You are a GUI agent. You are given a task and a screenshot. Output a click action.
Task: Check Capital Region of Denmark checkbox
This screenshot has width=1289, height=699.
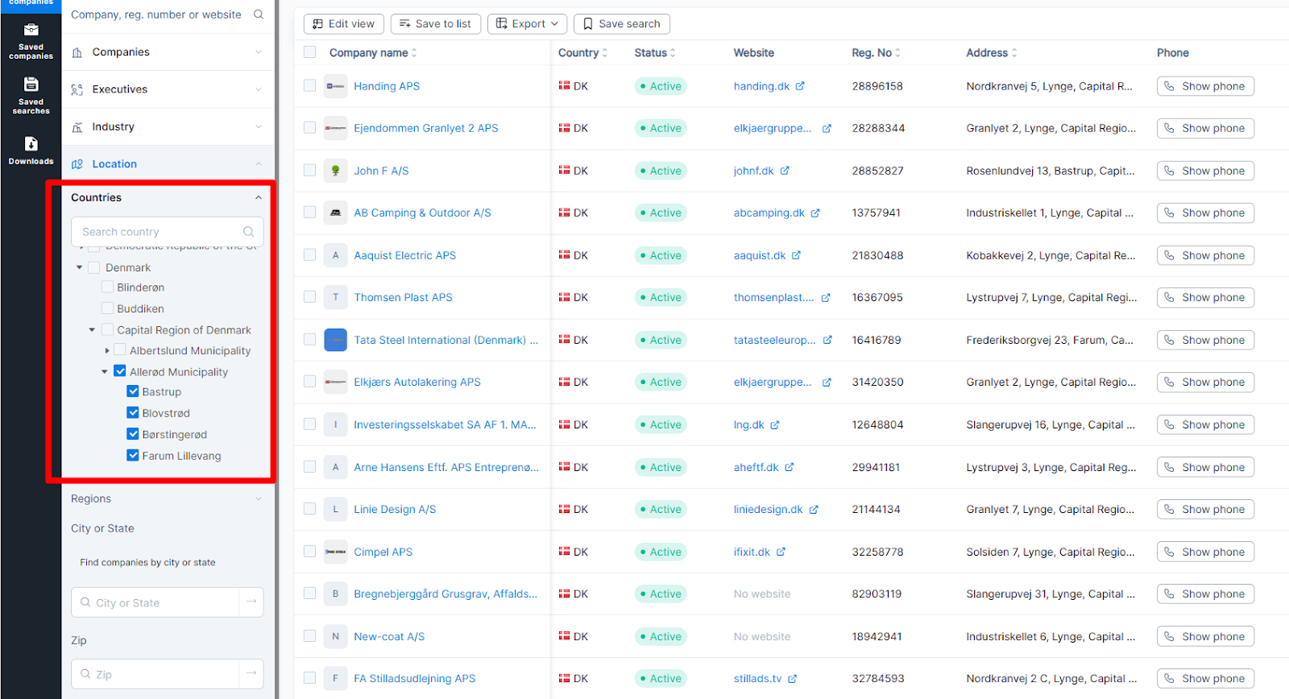(107, 329)
